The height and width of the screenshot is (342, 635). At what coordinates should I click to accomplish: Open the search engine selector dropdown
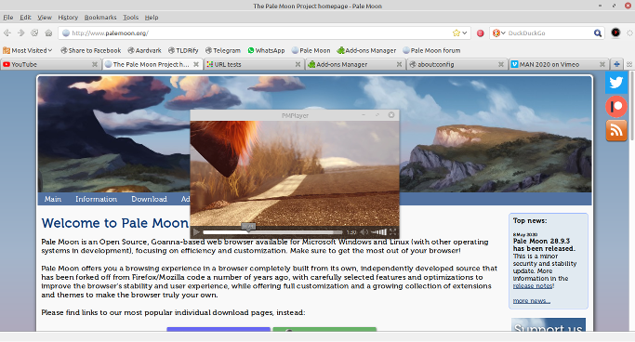click(x=498, y=33)
